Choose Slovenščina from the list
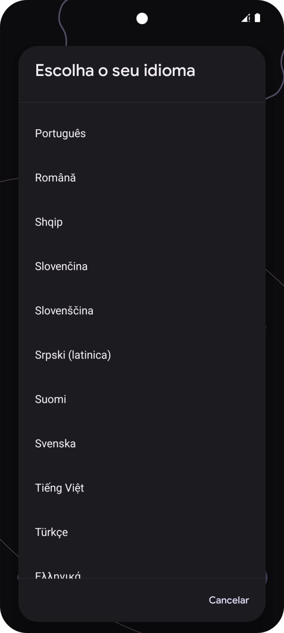284x633 pixels. click(x=64, y=311)
